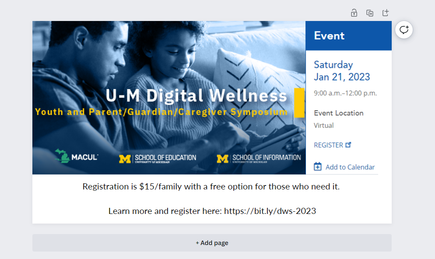Click the Saturday Jan 21, 2023 date text
Viewport: 435px width, 259px height.
tap(342, 71)
